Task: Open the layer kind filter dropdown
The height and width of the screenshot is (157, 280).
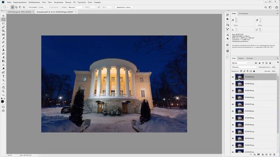Action: pos(240,63)
